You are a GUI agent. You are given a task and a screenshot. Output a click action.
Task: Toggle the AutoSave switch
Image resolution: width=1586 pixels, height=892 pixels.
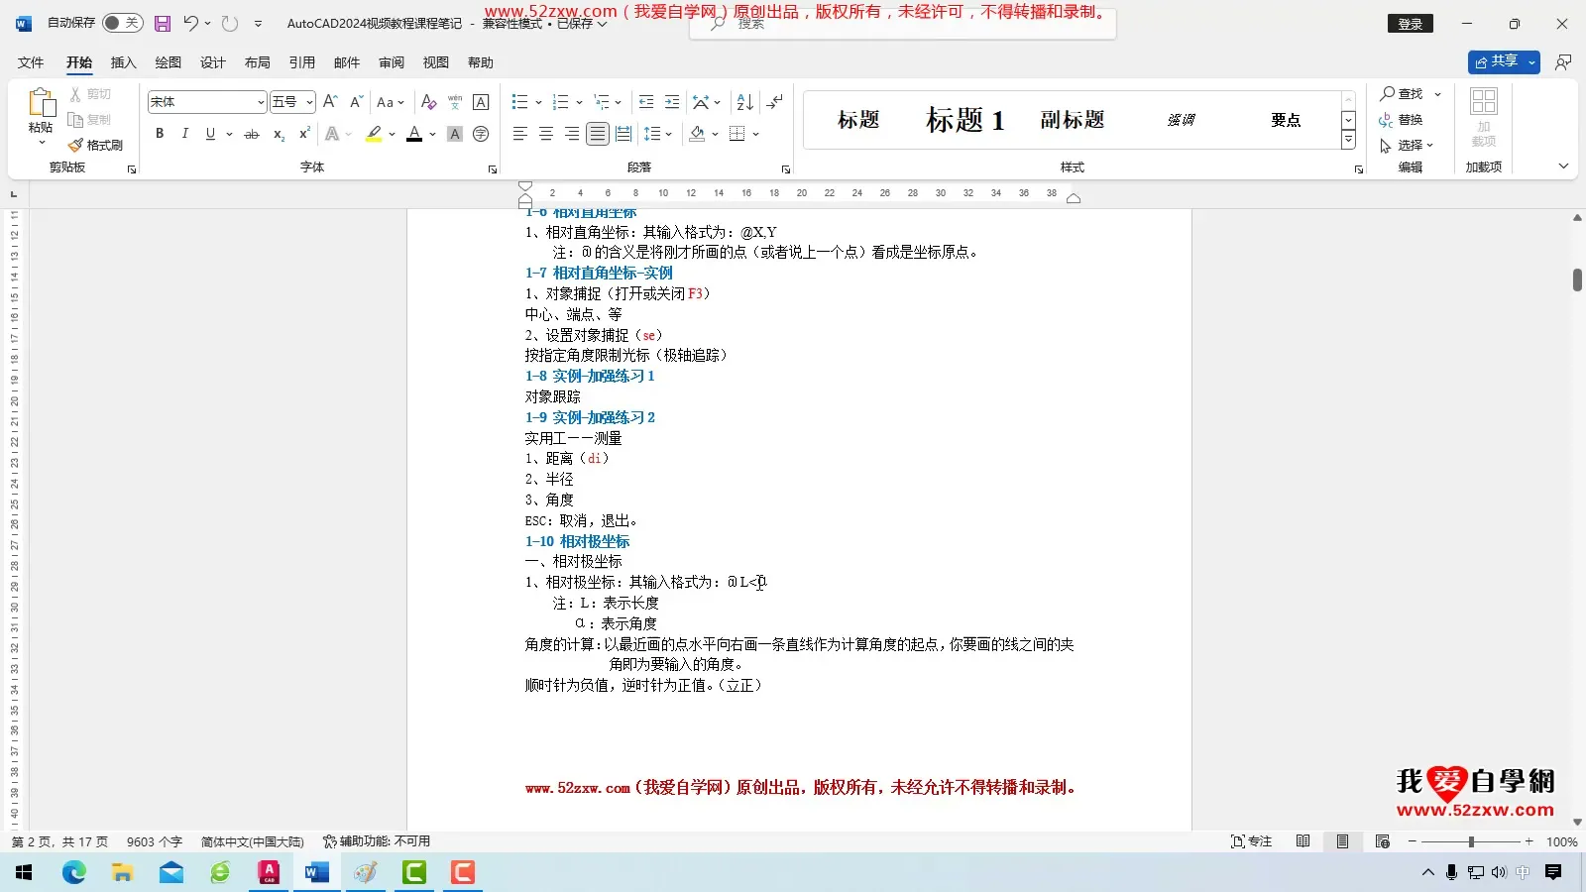click(122, 23)
